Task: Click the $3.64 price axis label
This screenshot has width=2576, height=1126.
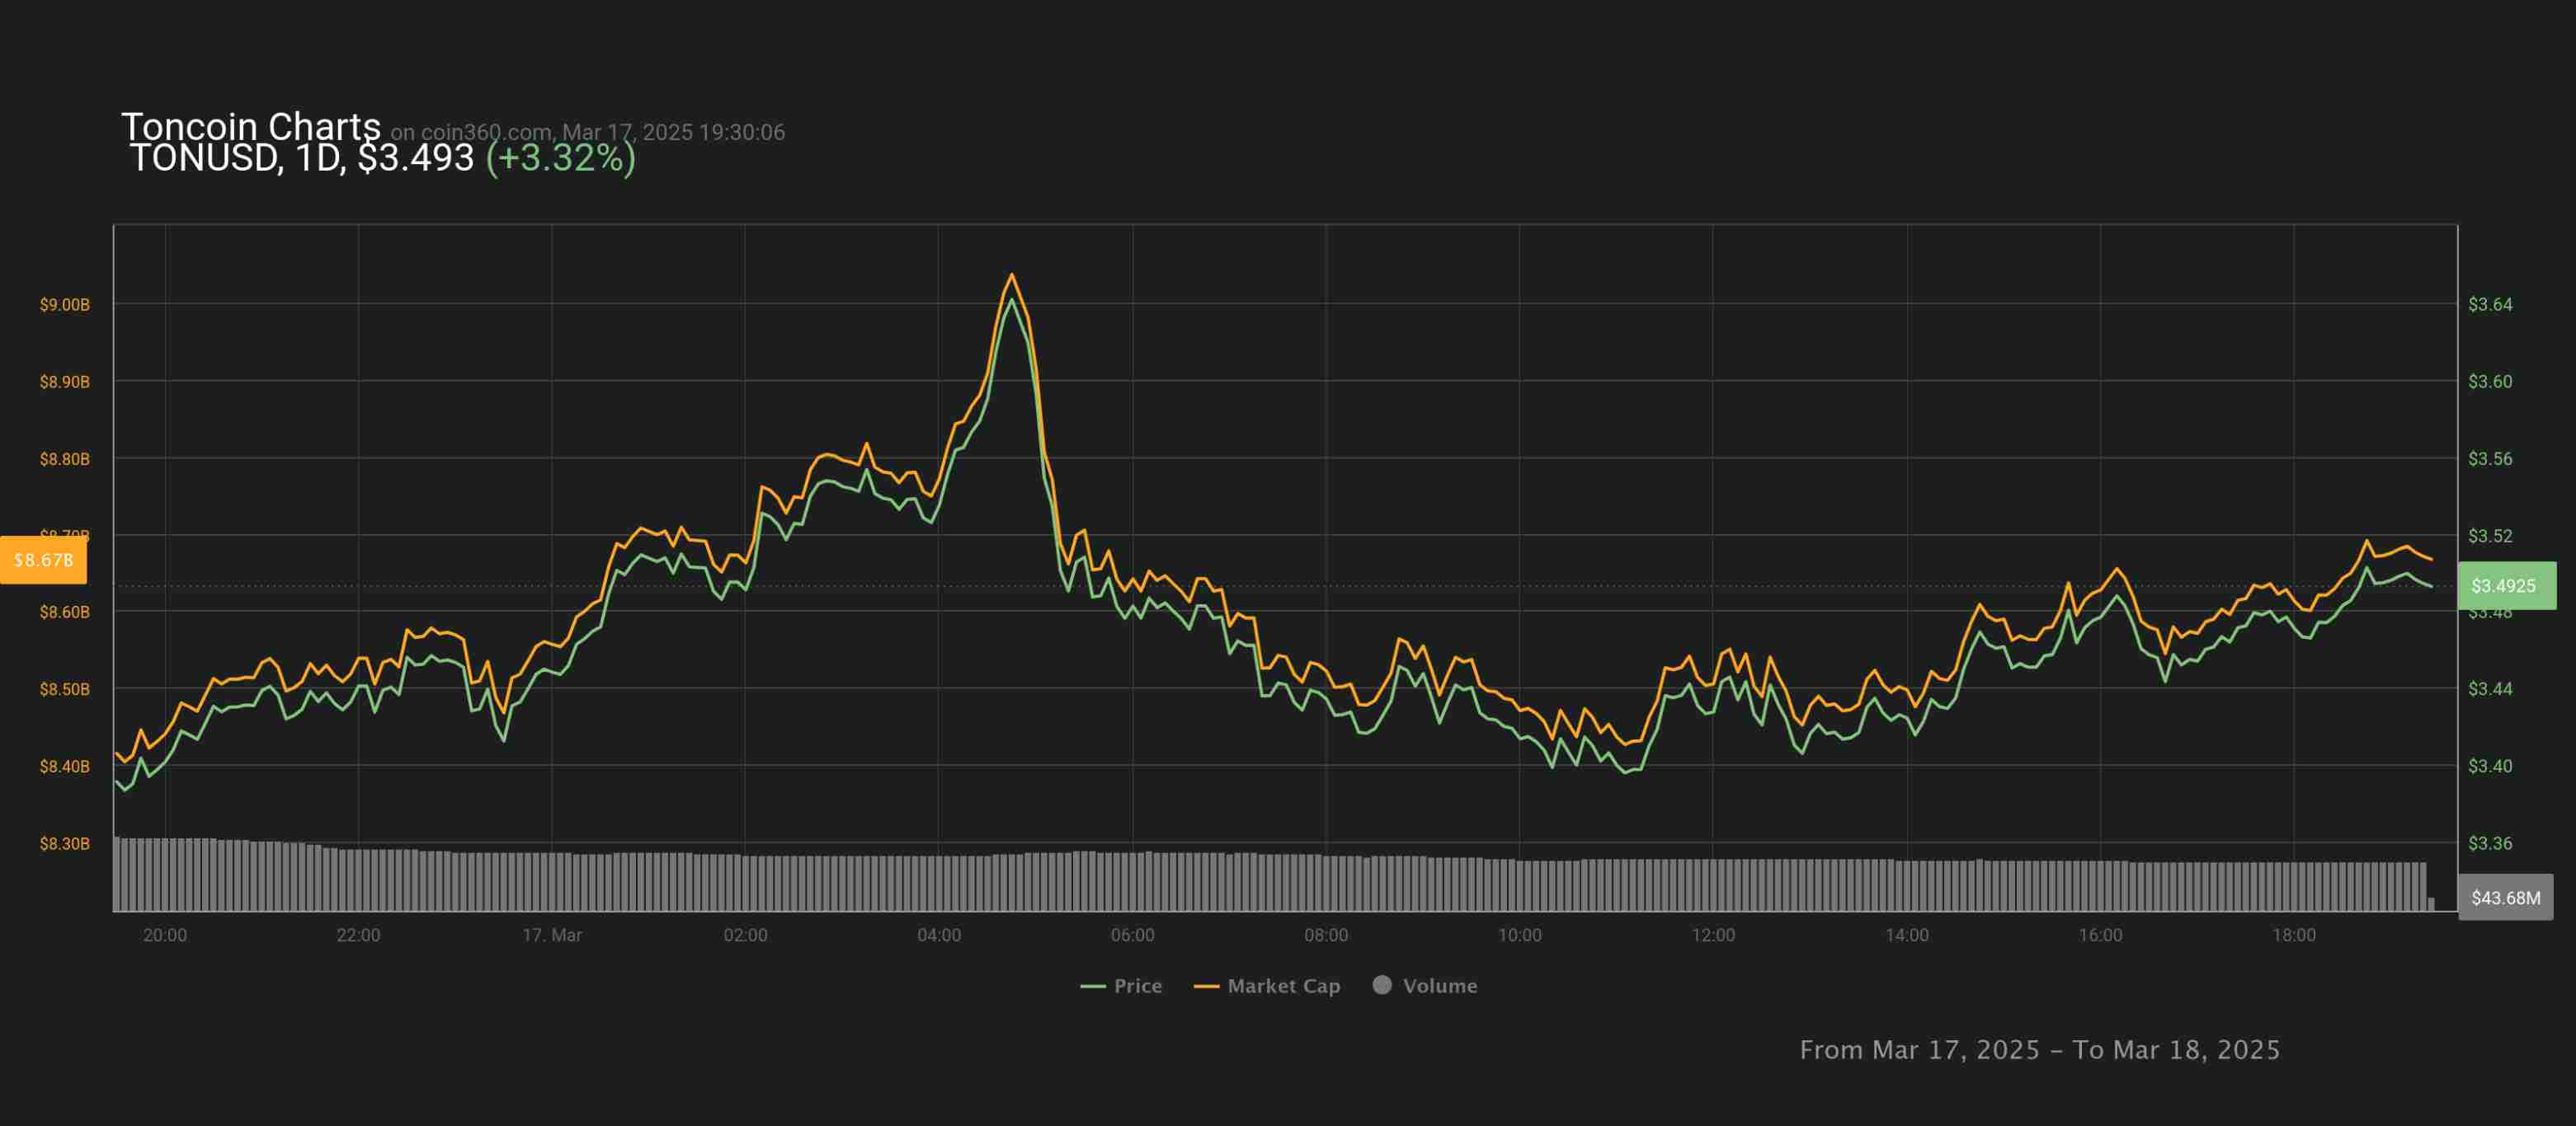Action: click(2489, 303)
